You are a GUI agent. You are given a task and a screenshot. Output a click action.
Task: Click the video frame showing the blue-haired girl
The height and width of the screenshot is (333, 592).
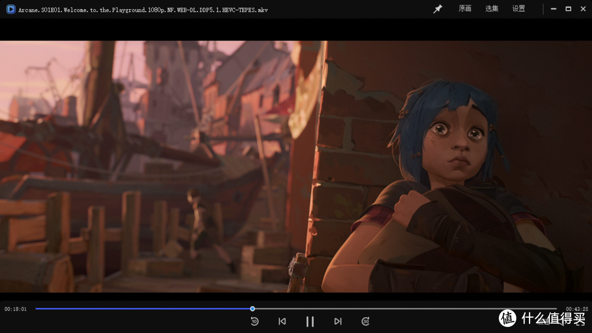(x=296, y=166)
